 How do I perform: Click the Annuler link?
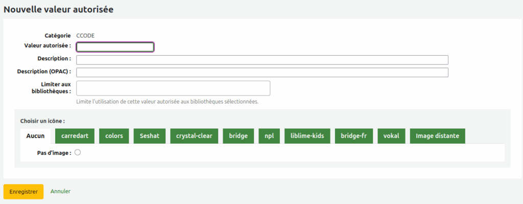tap(60, 191)
